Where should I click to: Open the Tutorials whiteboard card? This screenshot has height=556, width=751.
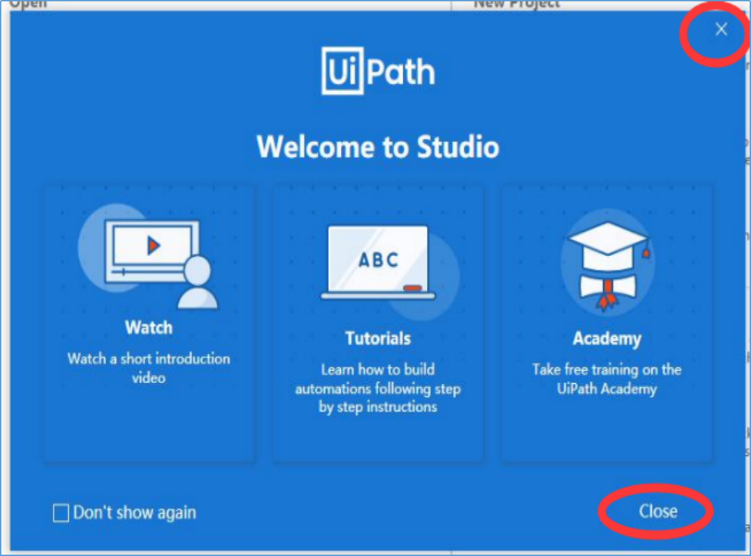tap(378, 323)
